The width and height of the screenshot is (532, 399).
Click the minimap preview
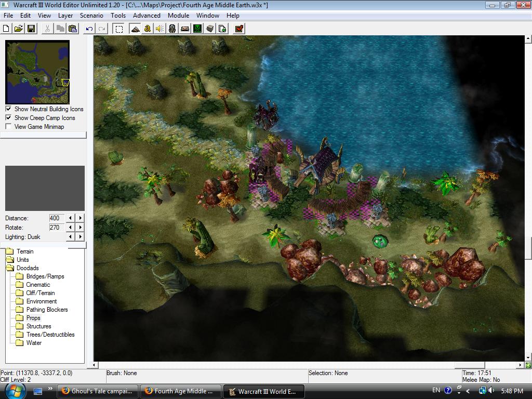(37, 72)
